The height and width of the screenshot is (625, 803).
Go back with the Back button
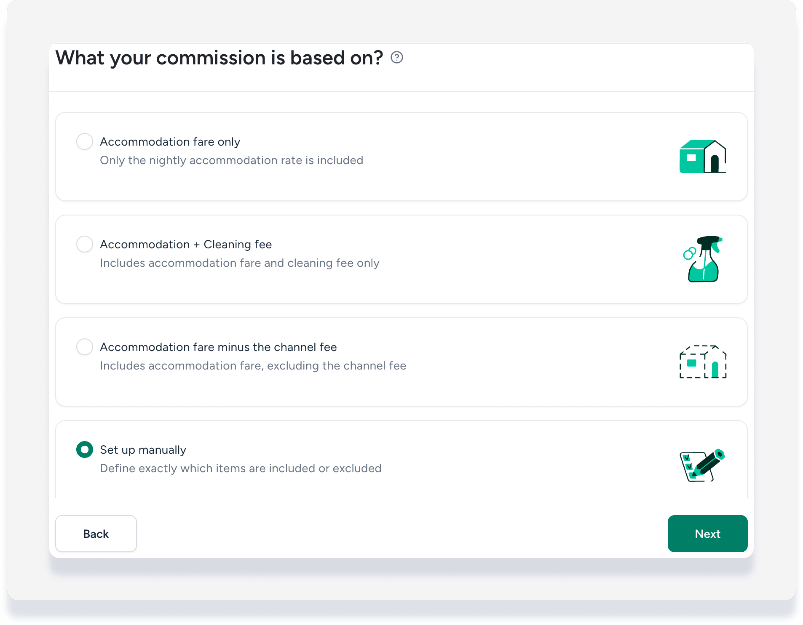tap(96, 534)
